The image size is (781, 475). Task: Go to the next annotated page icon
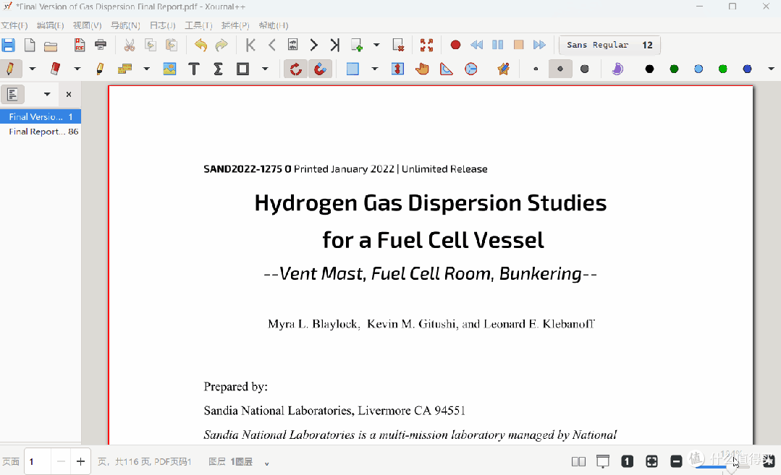coord(293,46)
